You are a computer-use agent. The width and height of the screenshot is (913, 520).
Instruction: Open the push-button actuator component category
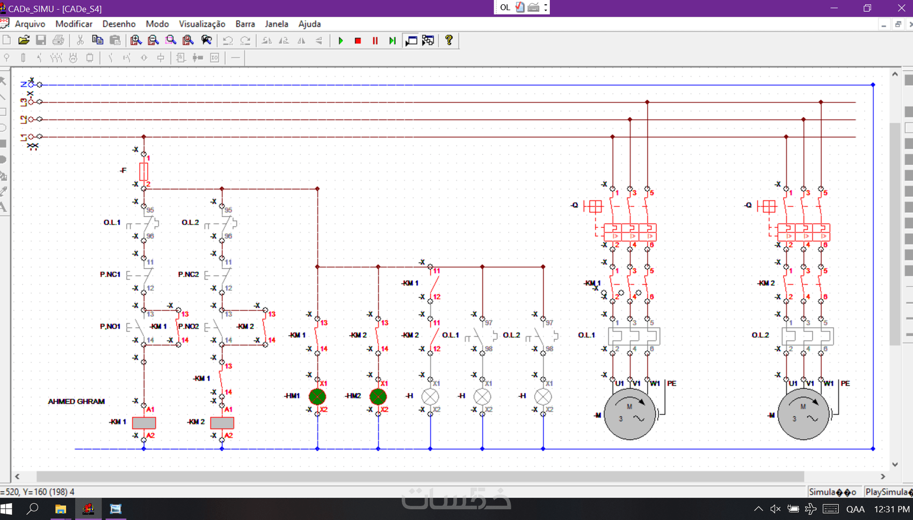click(x=127, y=57)
